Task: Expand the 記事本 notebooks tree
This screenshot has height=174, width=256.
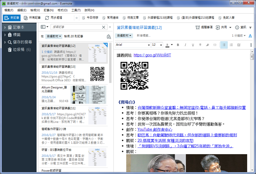Action: (5, 28)
